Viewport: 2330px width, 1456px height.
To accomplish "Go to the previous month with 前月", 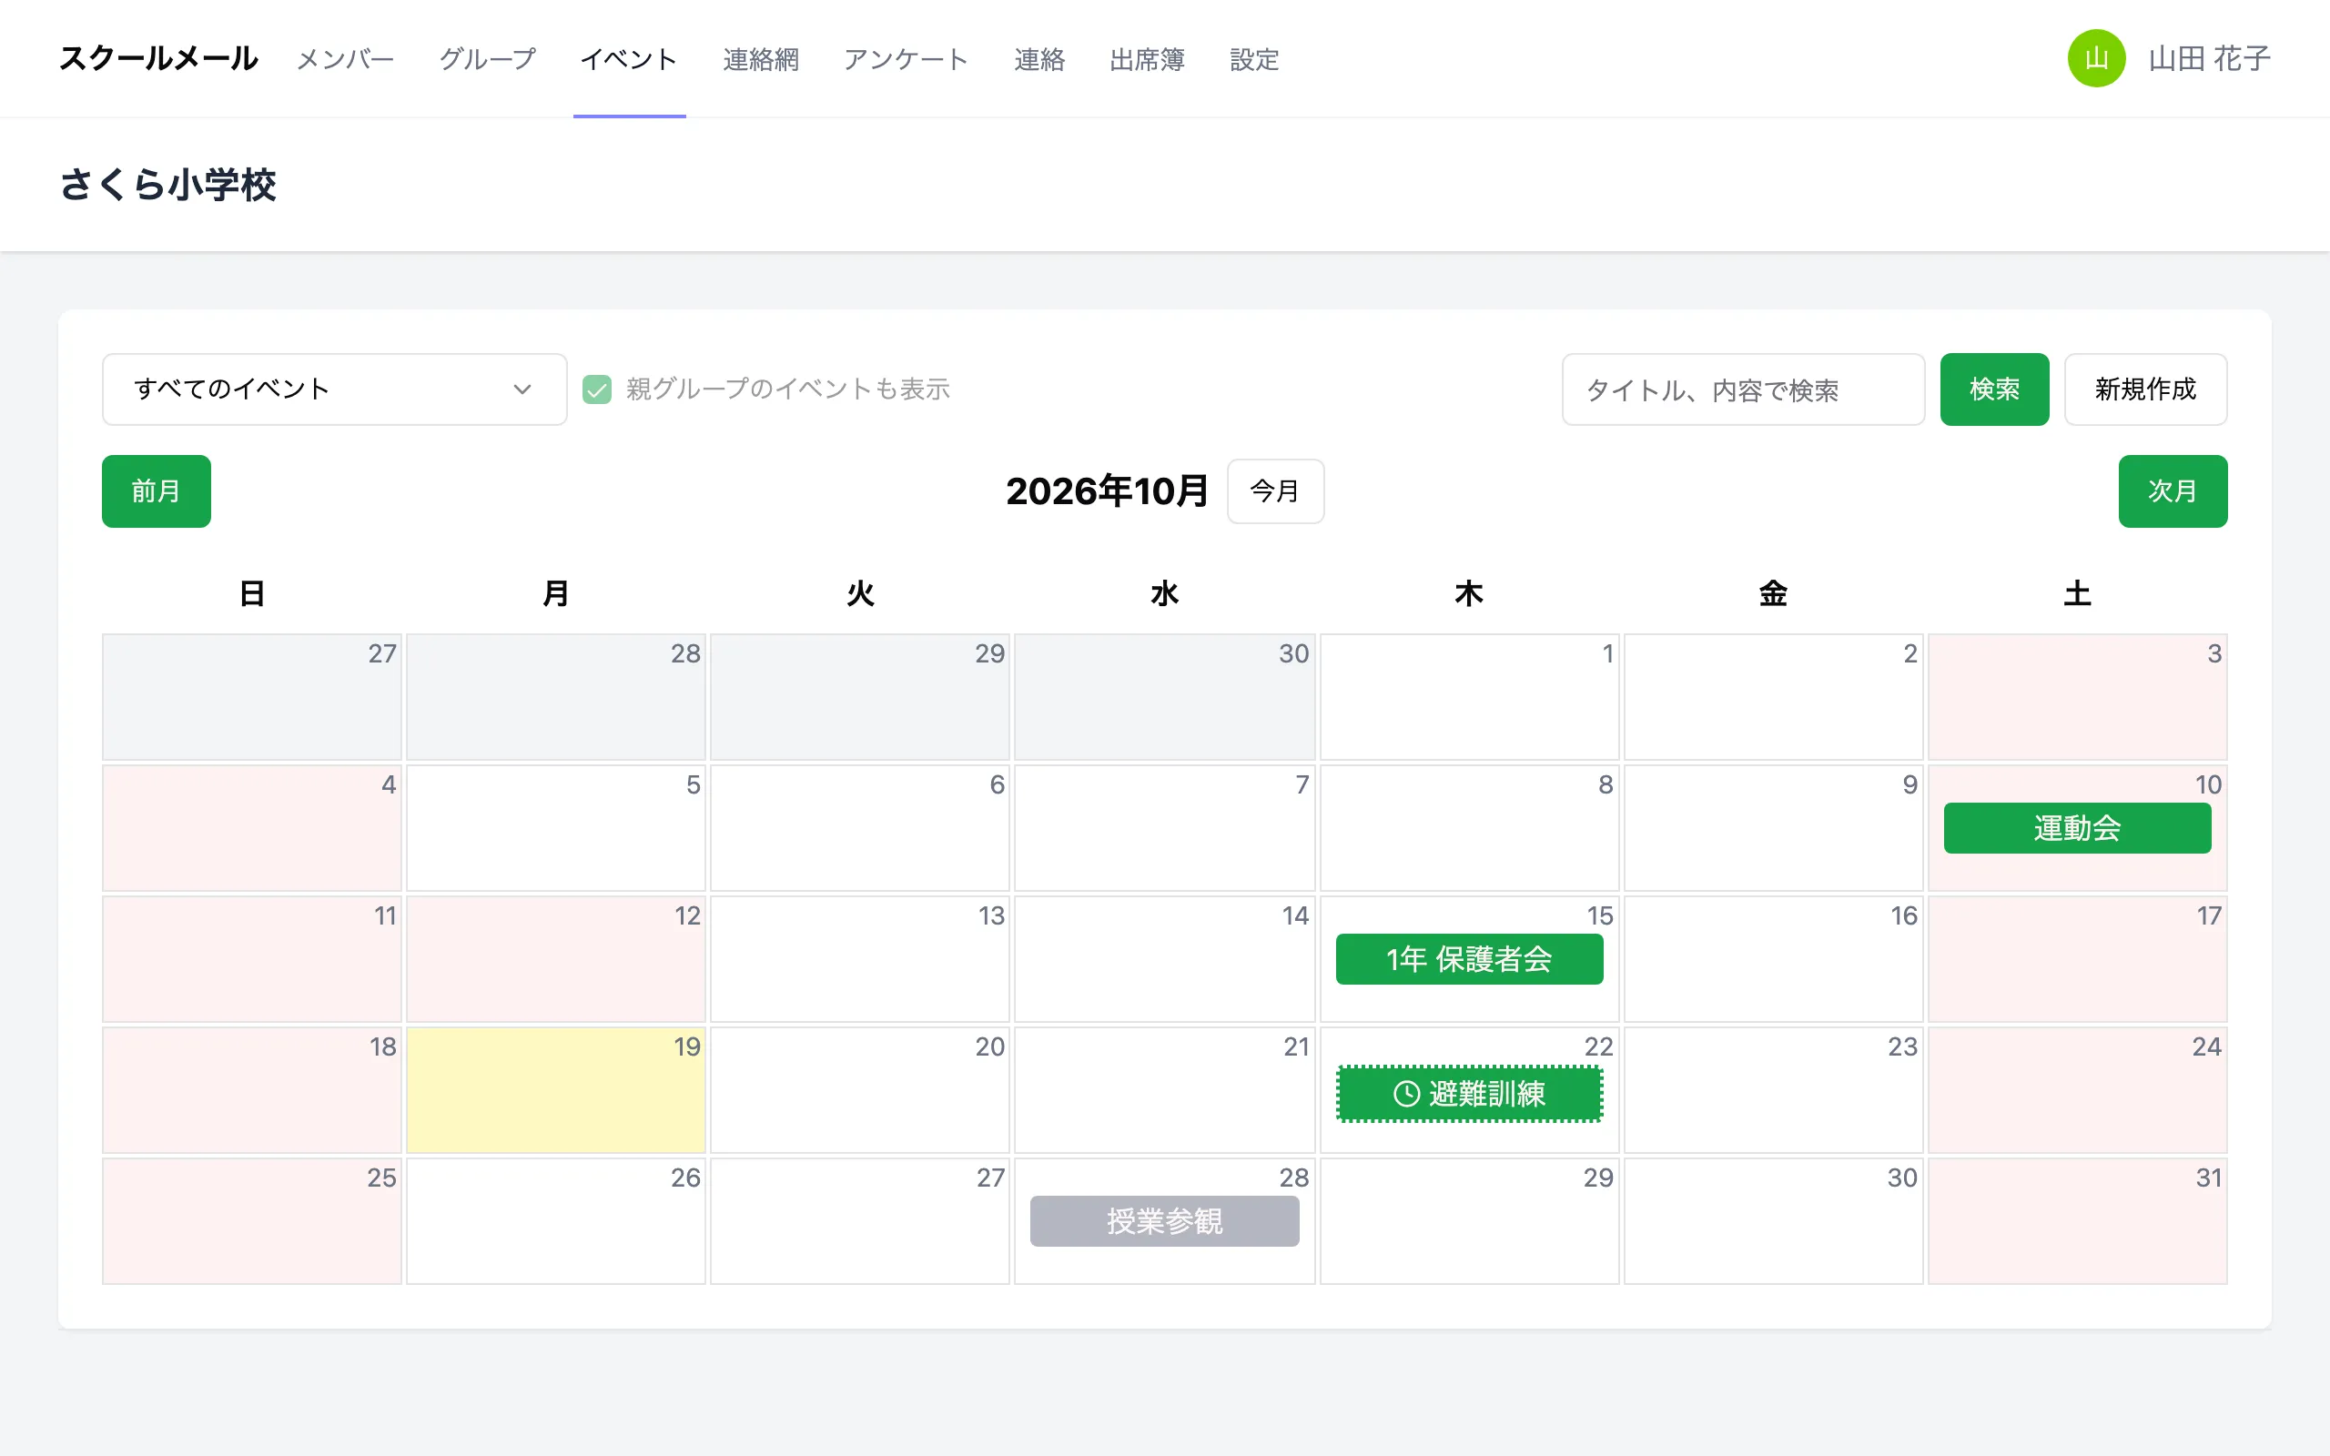I will click(x=156, y=491).
